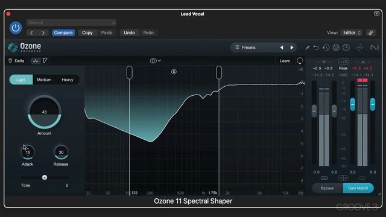386x217 pixels.
Task: Click the Paste button
Action: 107,33
